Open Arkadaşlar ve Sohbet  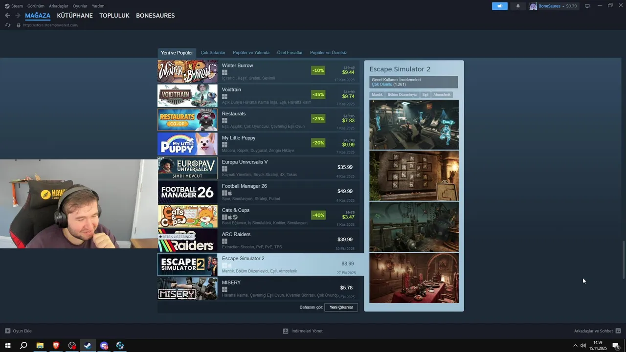point(597,331)
